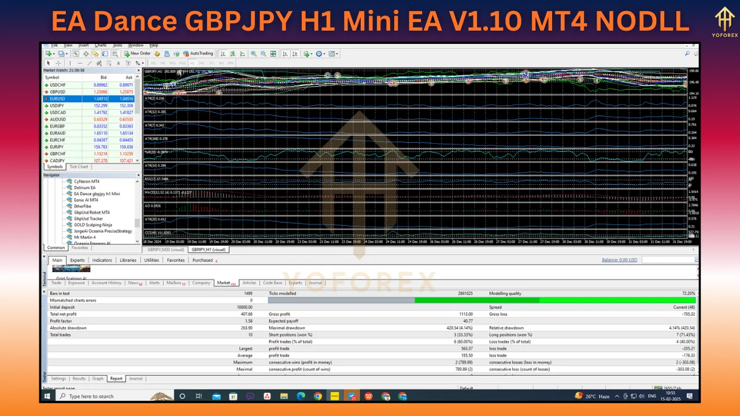Switch tester to the Settings tab
The width and height of the screenshot is (740, 416).
click(x=58, y=379)
